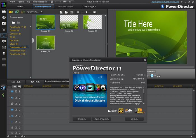Viewport: 196px width, 138px height.
Task: Disable the title track checkbox in timeline
Action: click(16, 122)
